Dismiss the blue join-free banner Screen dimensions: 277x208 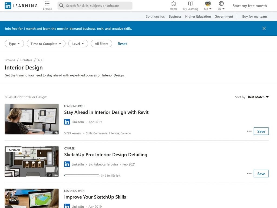(264, 28)
